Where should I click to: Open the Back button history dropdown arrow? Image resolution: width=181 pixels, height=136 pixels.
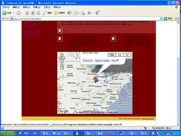click(x=14, y=13)
